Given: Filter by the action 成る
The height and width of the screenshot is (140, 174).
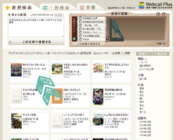Looking at the screenshot, I should [142, 95].
